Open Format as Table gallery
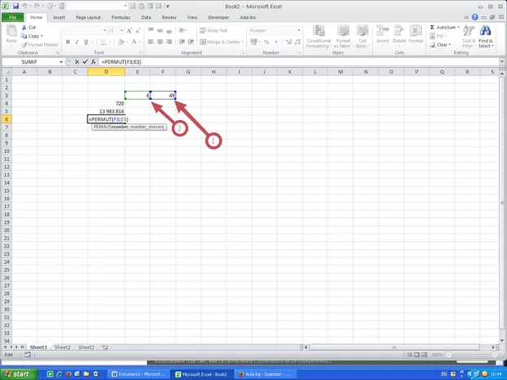Image resolution: width=507 pixels, height=380 pixels. (x=343, y=37)
